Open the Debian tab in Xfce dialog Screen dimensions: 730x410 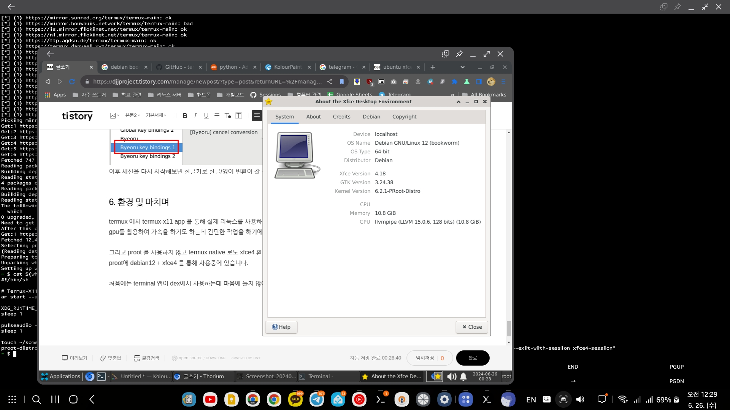(x=371, y=117)
